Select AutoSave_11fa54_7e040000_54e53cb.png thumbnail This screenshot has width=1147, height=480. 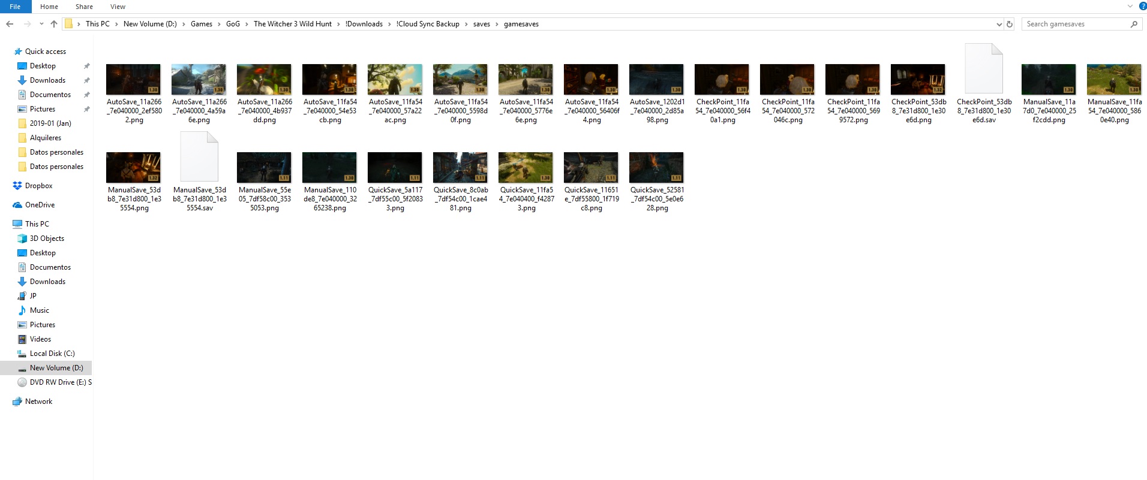click(x=329, y=79)
